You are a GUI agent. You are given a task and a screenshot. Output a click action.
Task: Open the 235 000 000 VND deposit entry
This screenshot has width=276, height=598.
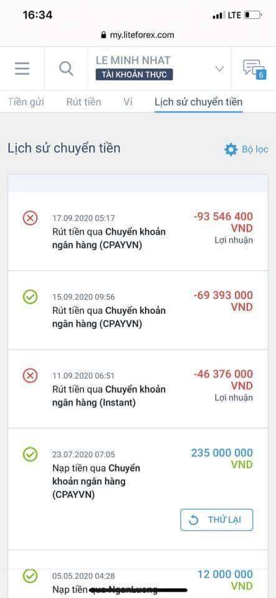tap(138, 489)
